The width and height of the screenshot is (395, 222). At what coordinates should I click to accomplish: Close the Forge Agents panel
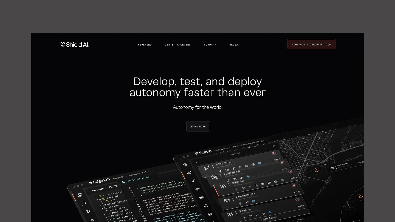tap(274, 146)
